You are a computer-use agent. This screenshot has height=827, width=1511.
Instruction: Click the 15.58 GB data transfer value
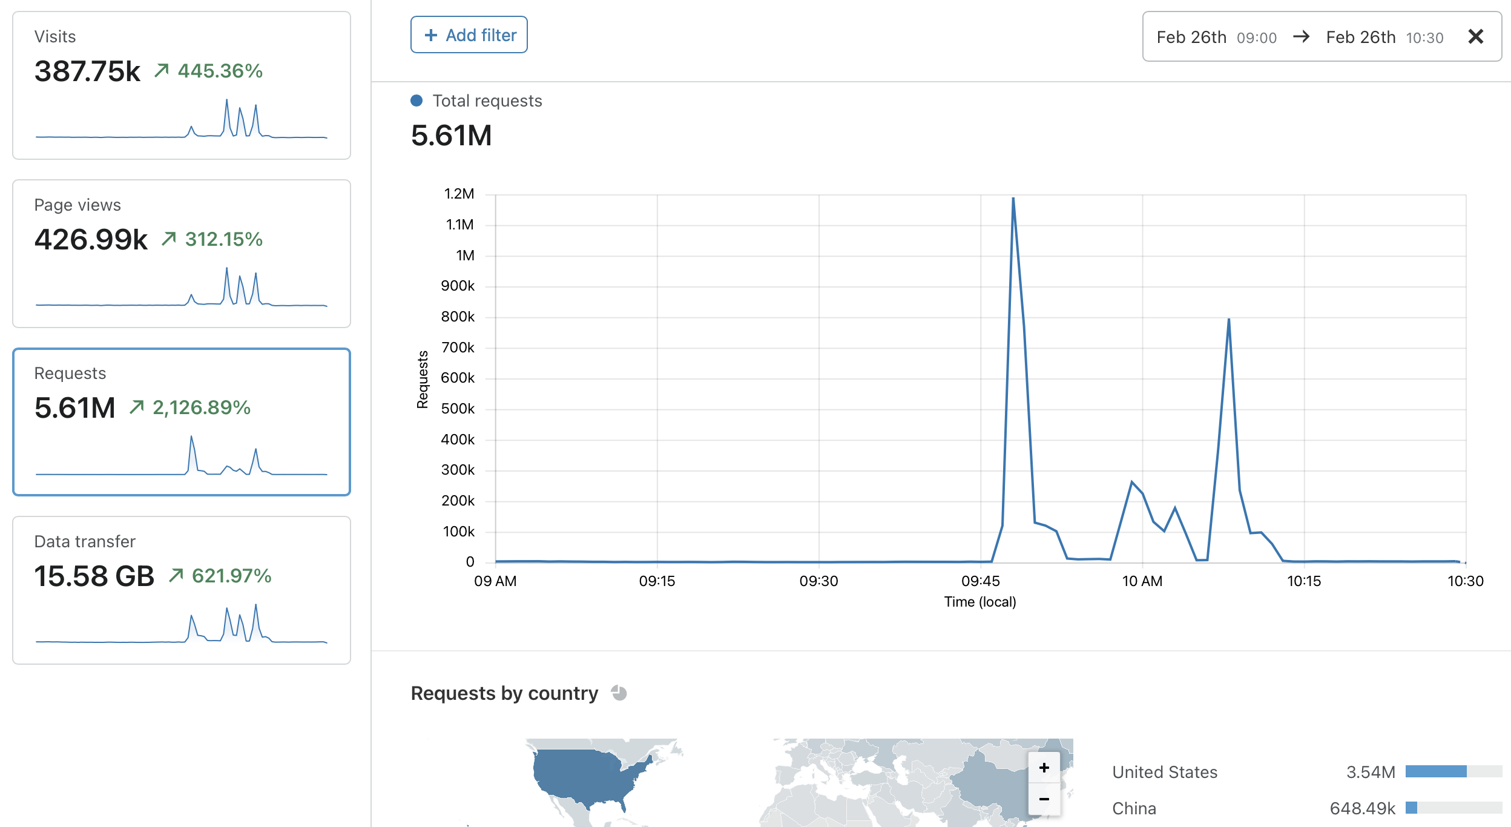pos(94,576)
